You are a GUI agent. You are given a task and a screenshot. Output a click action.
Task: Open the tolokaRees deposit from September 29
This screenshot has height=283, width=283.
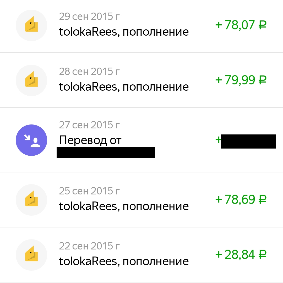124,31
